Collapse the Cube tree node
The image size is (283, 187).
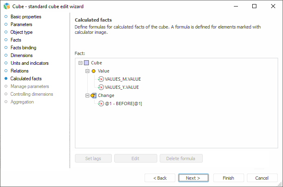(80, 63)
